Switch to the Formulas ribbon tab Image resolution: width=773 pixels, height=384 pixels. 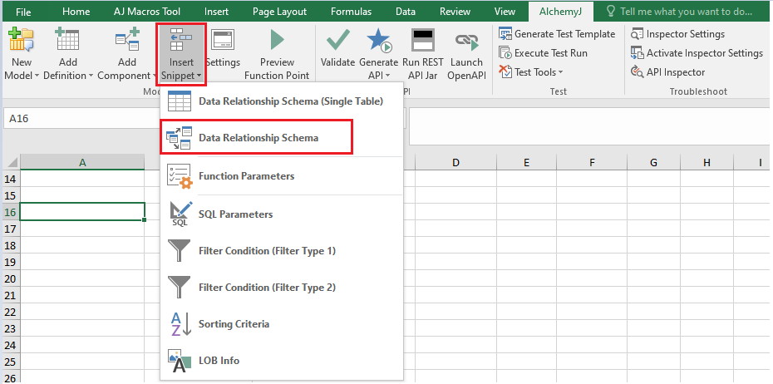351,12
